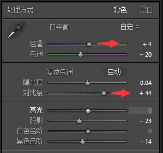Click the exposure value -0.04
The image size is (163, 153).
click(x=143, y=83)
